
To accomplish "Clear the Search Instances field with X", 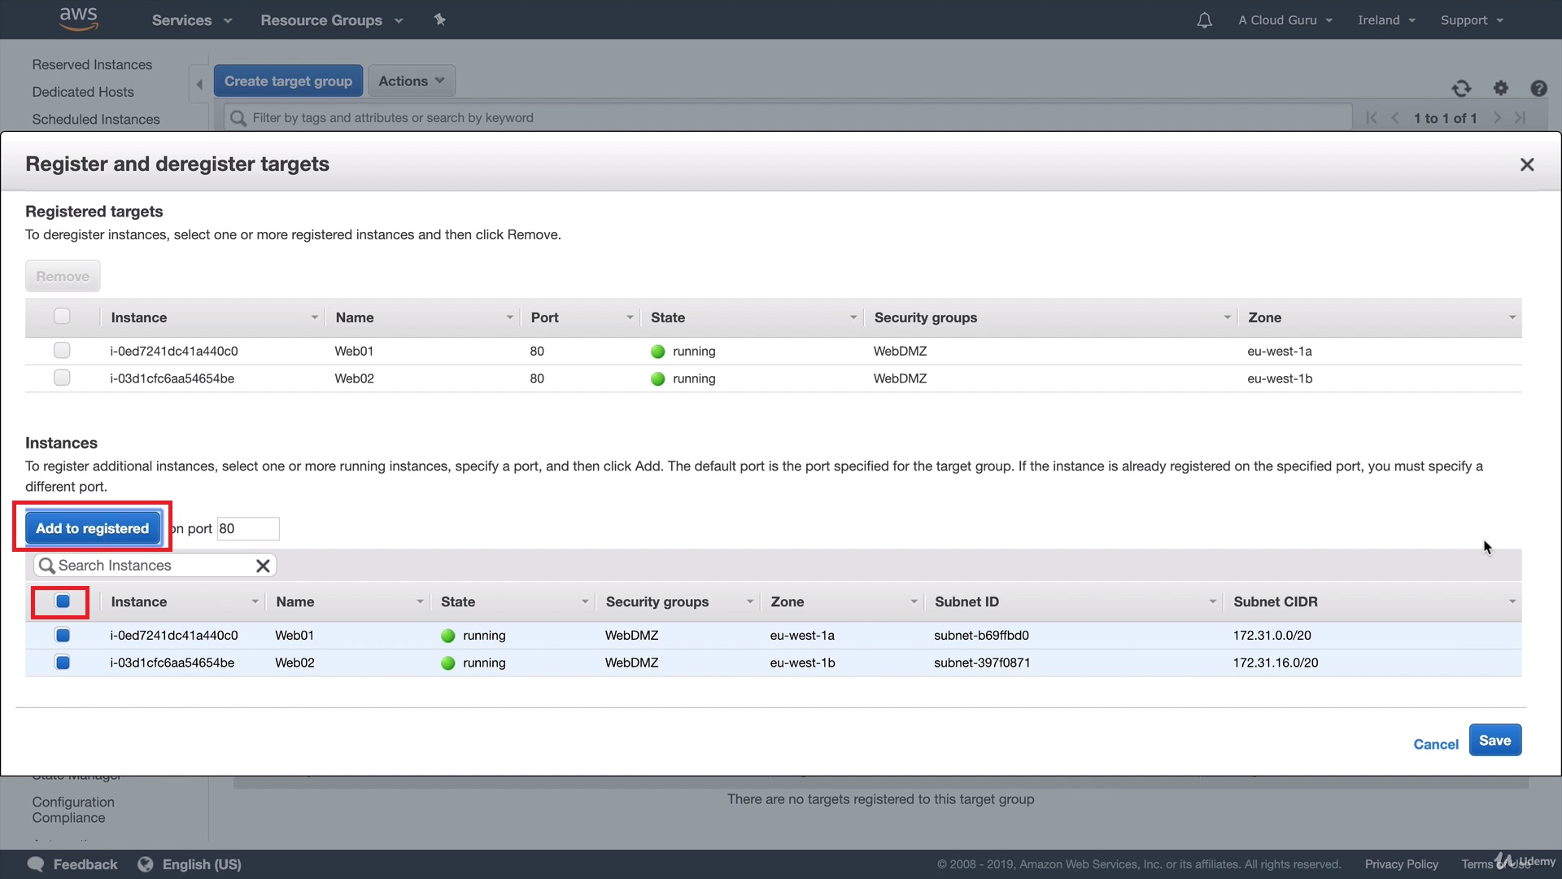I will [263, 566].
